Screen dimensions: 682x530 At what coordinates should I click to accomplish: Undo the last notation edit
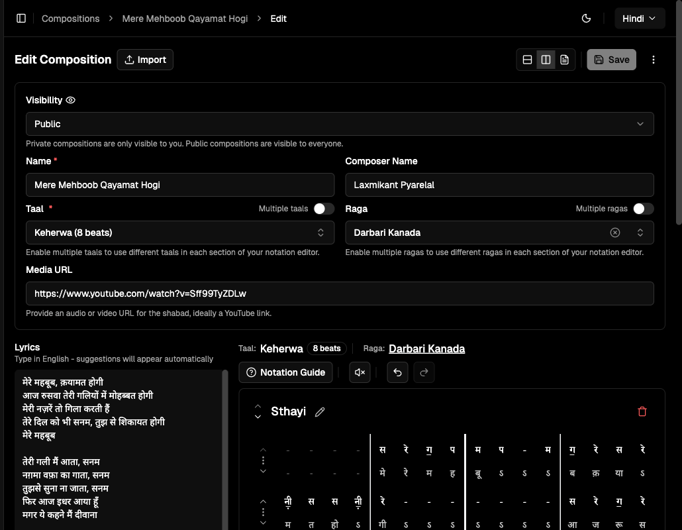(x=397, y=372)
